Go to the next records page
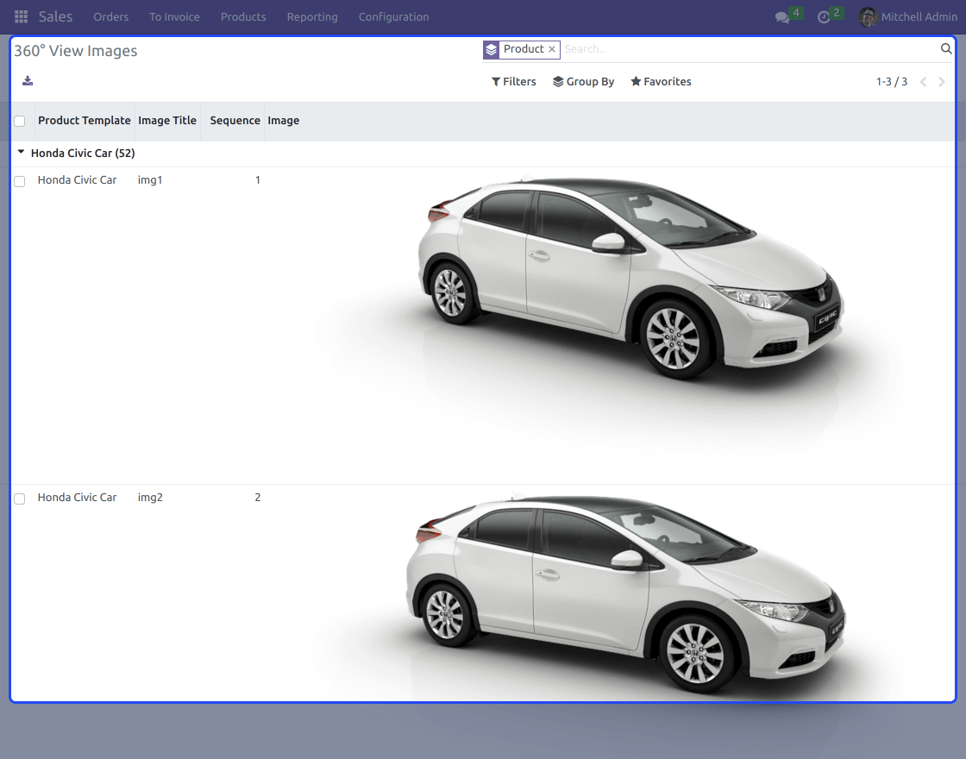Image resolution: width=966 pixels, height=759 pixels. tap(941, 82)
